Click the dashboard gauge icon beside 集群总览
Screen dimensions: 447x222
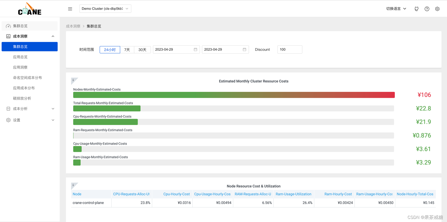click(8, 26)
